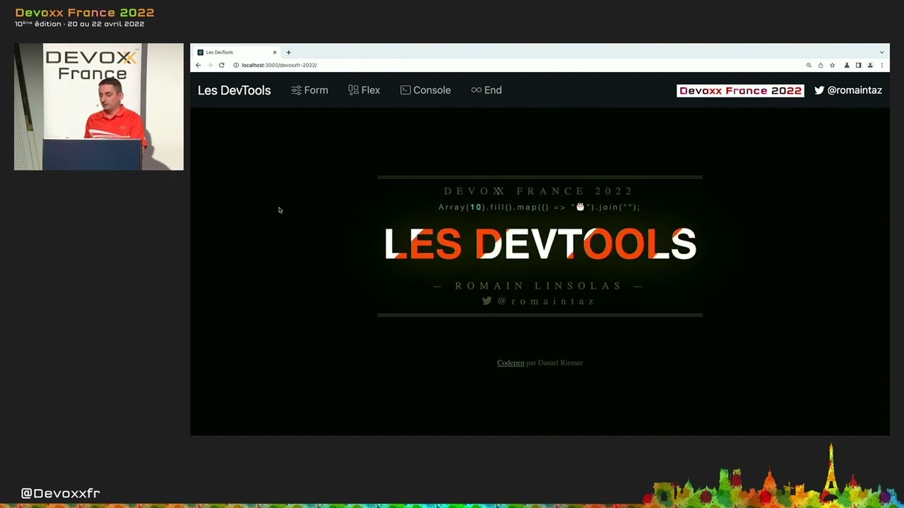
Task: Click the Twitter bird icon beside @romaintaz on the slide
Action: tap(487, 301)
